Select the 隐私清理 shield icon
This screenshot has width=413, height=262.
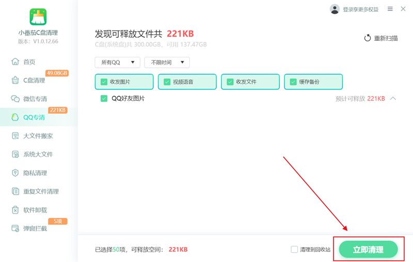pos(15,173)
